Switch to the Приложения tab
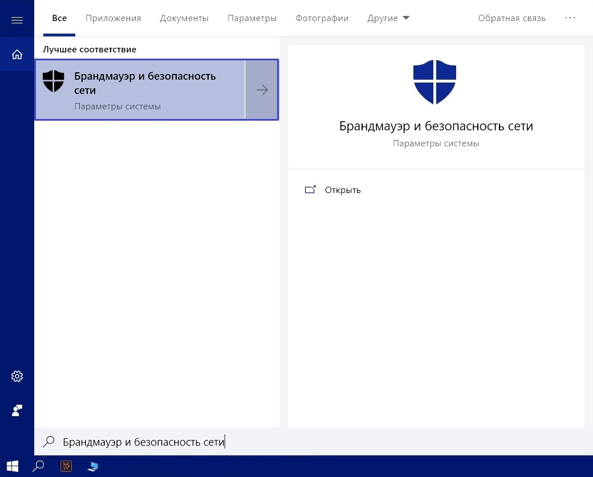593x477 pixels. point(113,18)
